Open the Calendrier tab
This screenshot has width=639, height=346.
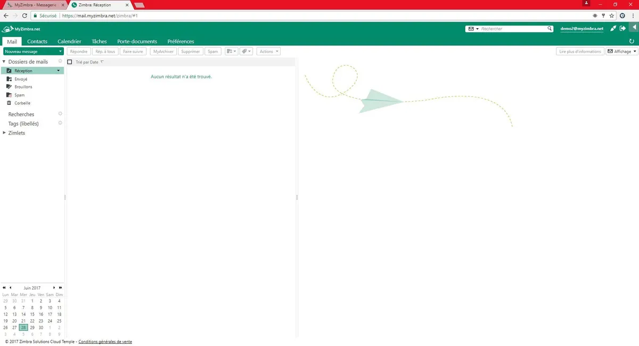tap(69, 42)
